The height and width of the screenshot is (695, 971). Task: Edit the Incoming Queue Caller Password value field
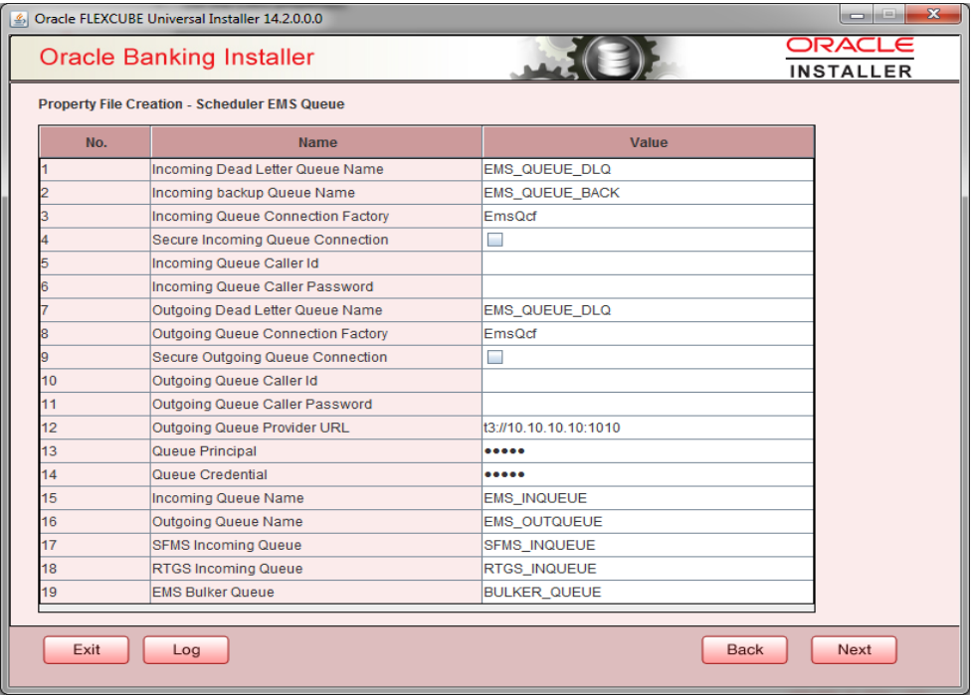(648, 286)
